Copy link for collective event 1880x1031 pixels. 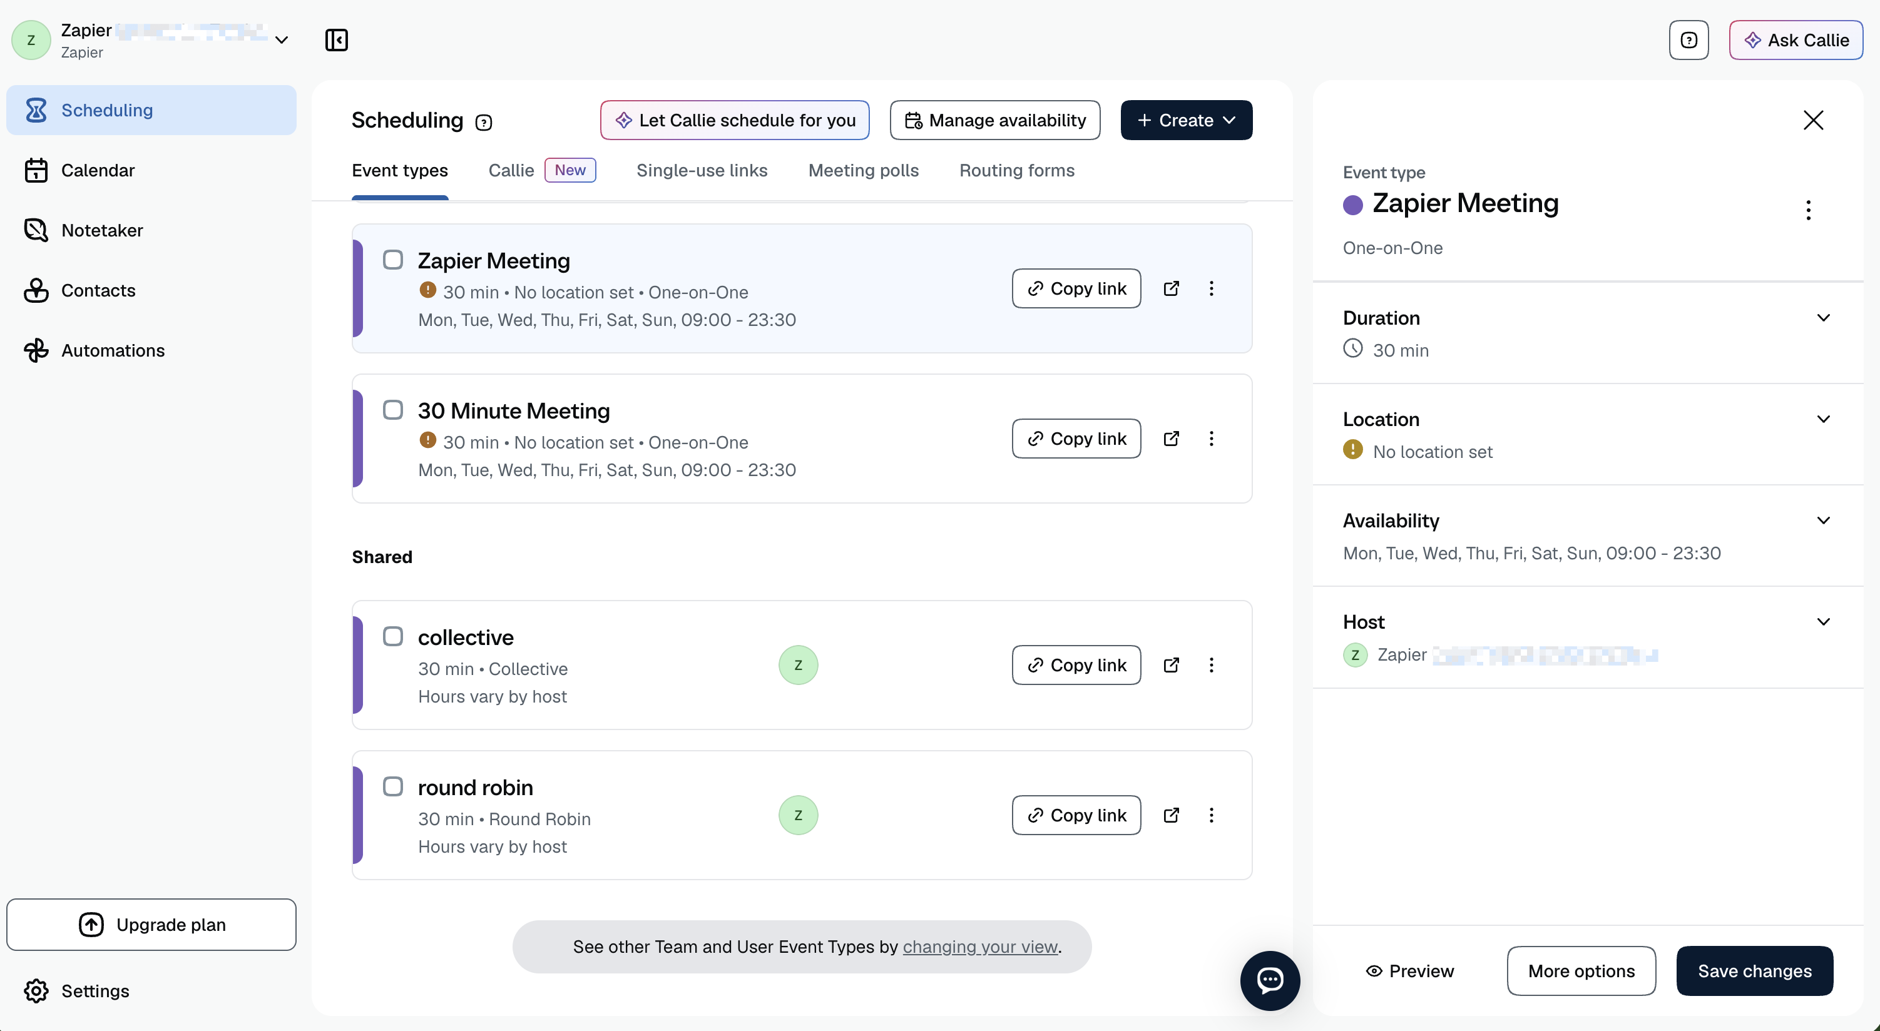tap(1076, 666)
